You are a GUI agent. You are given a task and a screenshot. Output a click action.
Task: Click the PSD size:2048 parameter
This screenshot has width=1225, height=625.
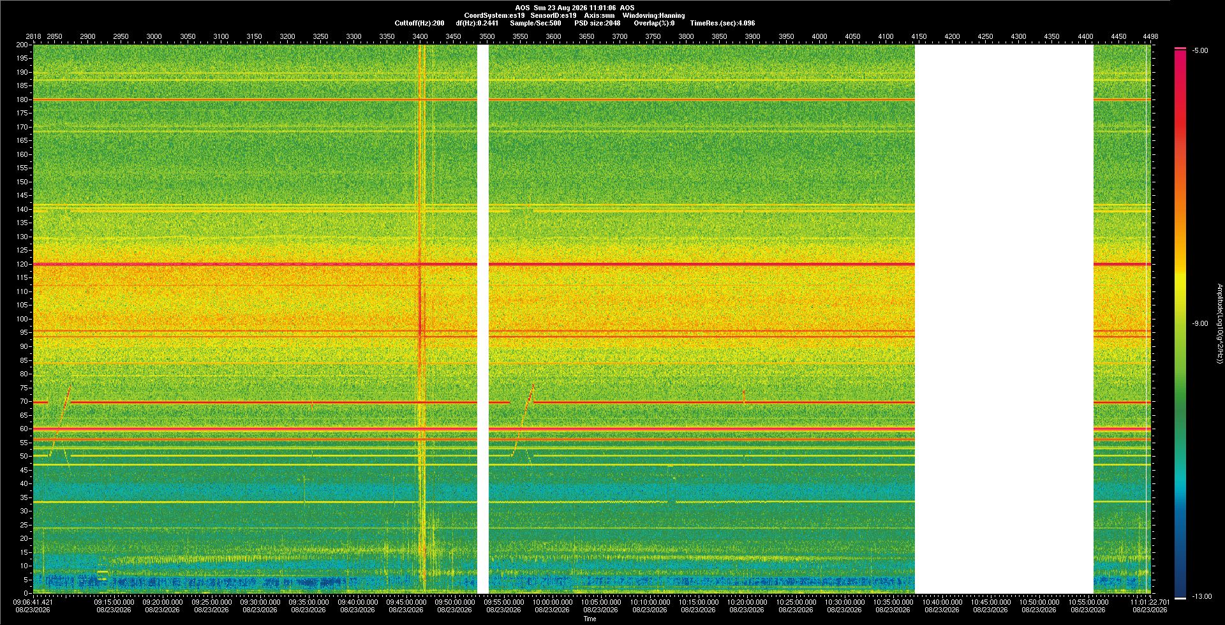pyautogui.click(x=597, y=23)
